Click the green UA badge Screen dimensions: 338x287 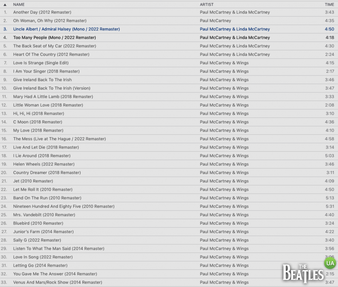tap(330, 263)
